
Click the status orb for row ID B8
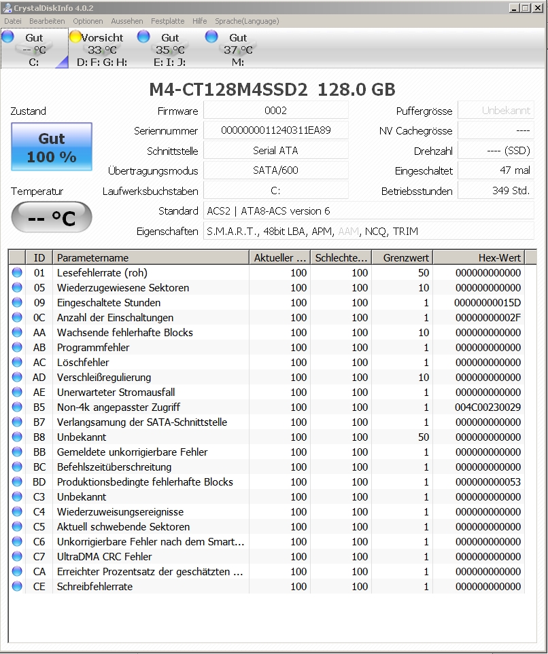(17, 437)
